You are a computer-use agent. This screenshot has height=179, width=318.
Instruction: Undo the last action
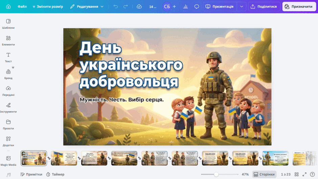tap(116, 6)
